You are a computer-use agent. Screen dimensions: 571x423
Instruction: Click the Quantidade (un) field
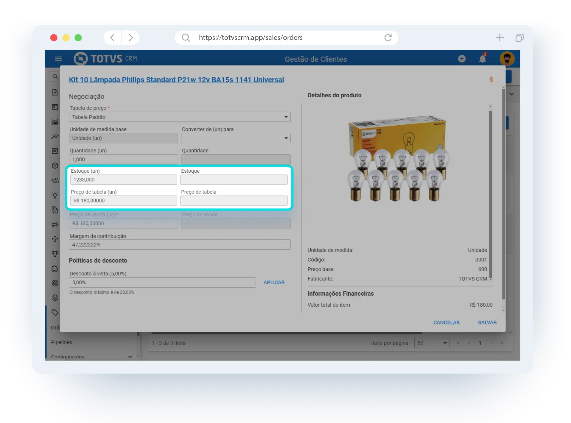123,159
